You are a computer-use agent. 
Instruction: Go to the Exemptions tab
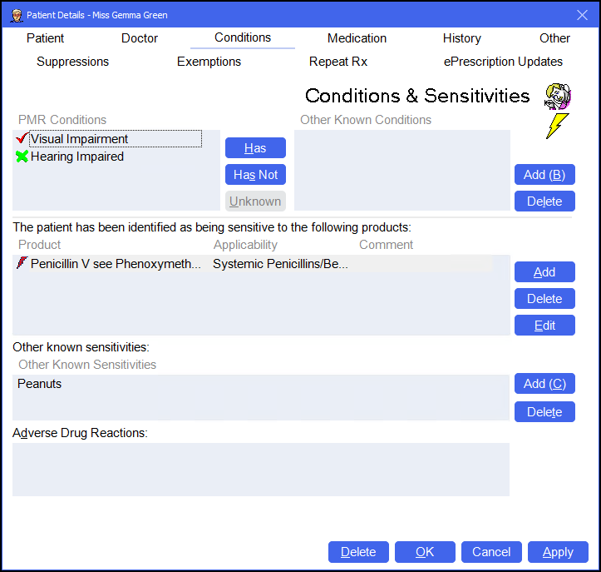tap(209, 62)
